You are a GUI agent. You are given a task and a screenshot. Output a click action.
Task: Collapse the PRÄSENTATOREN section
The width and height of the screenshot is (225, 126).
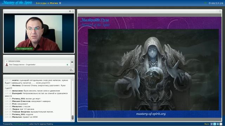click(7, 61)
